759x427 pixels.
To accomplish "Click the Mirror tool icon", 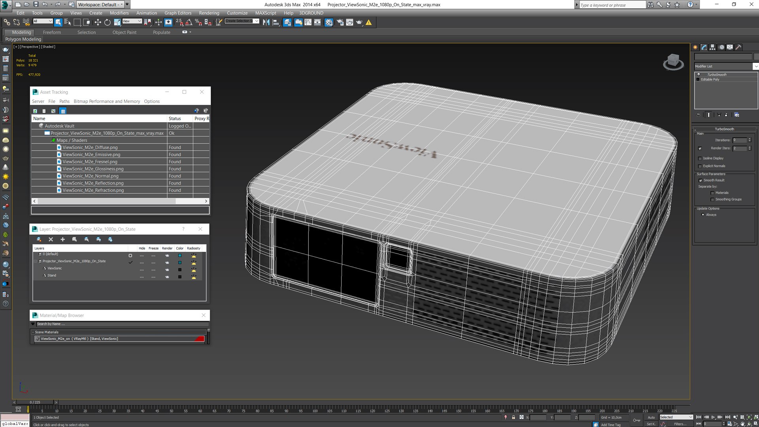I will 266,23.
